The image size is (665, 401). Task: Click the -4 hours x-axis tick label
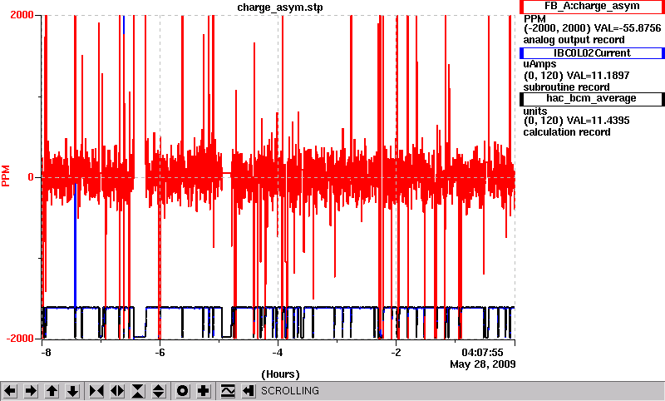pyautogui.click(x=278, y=353)
